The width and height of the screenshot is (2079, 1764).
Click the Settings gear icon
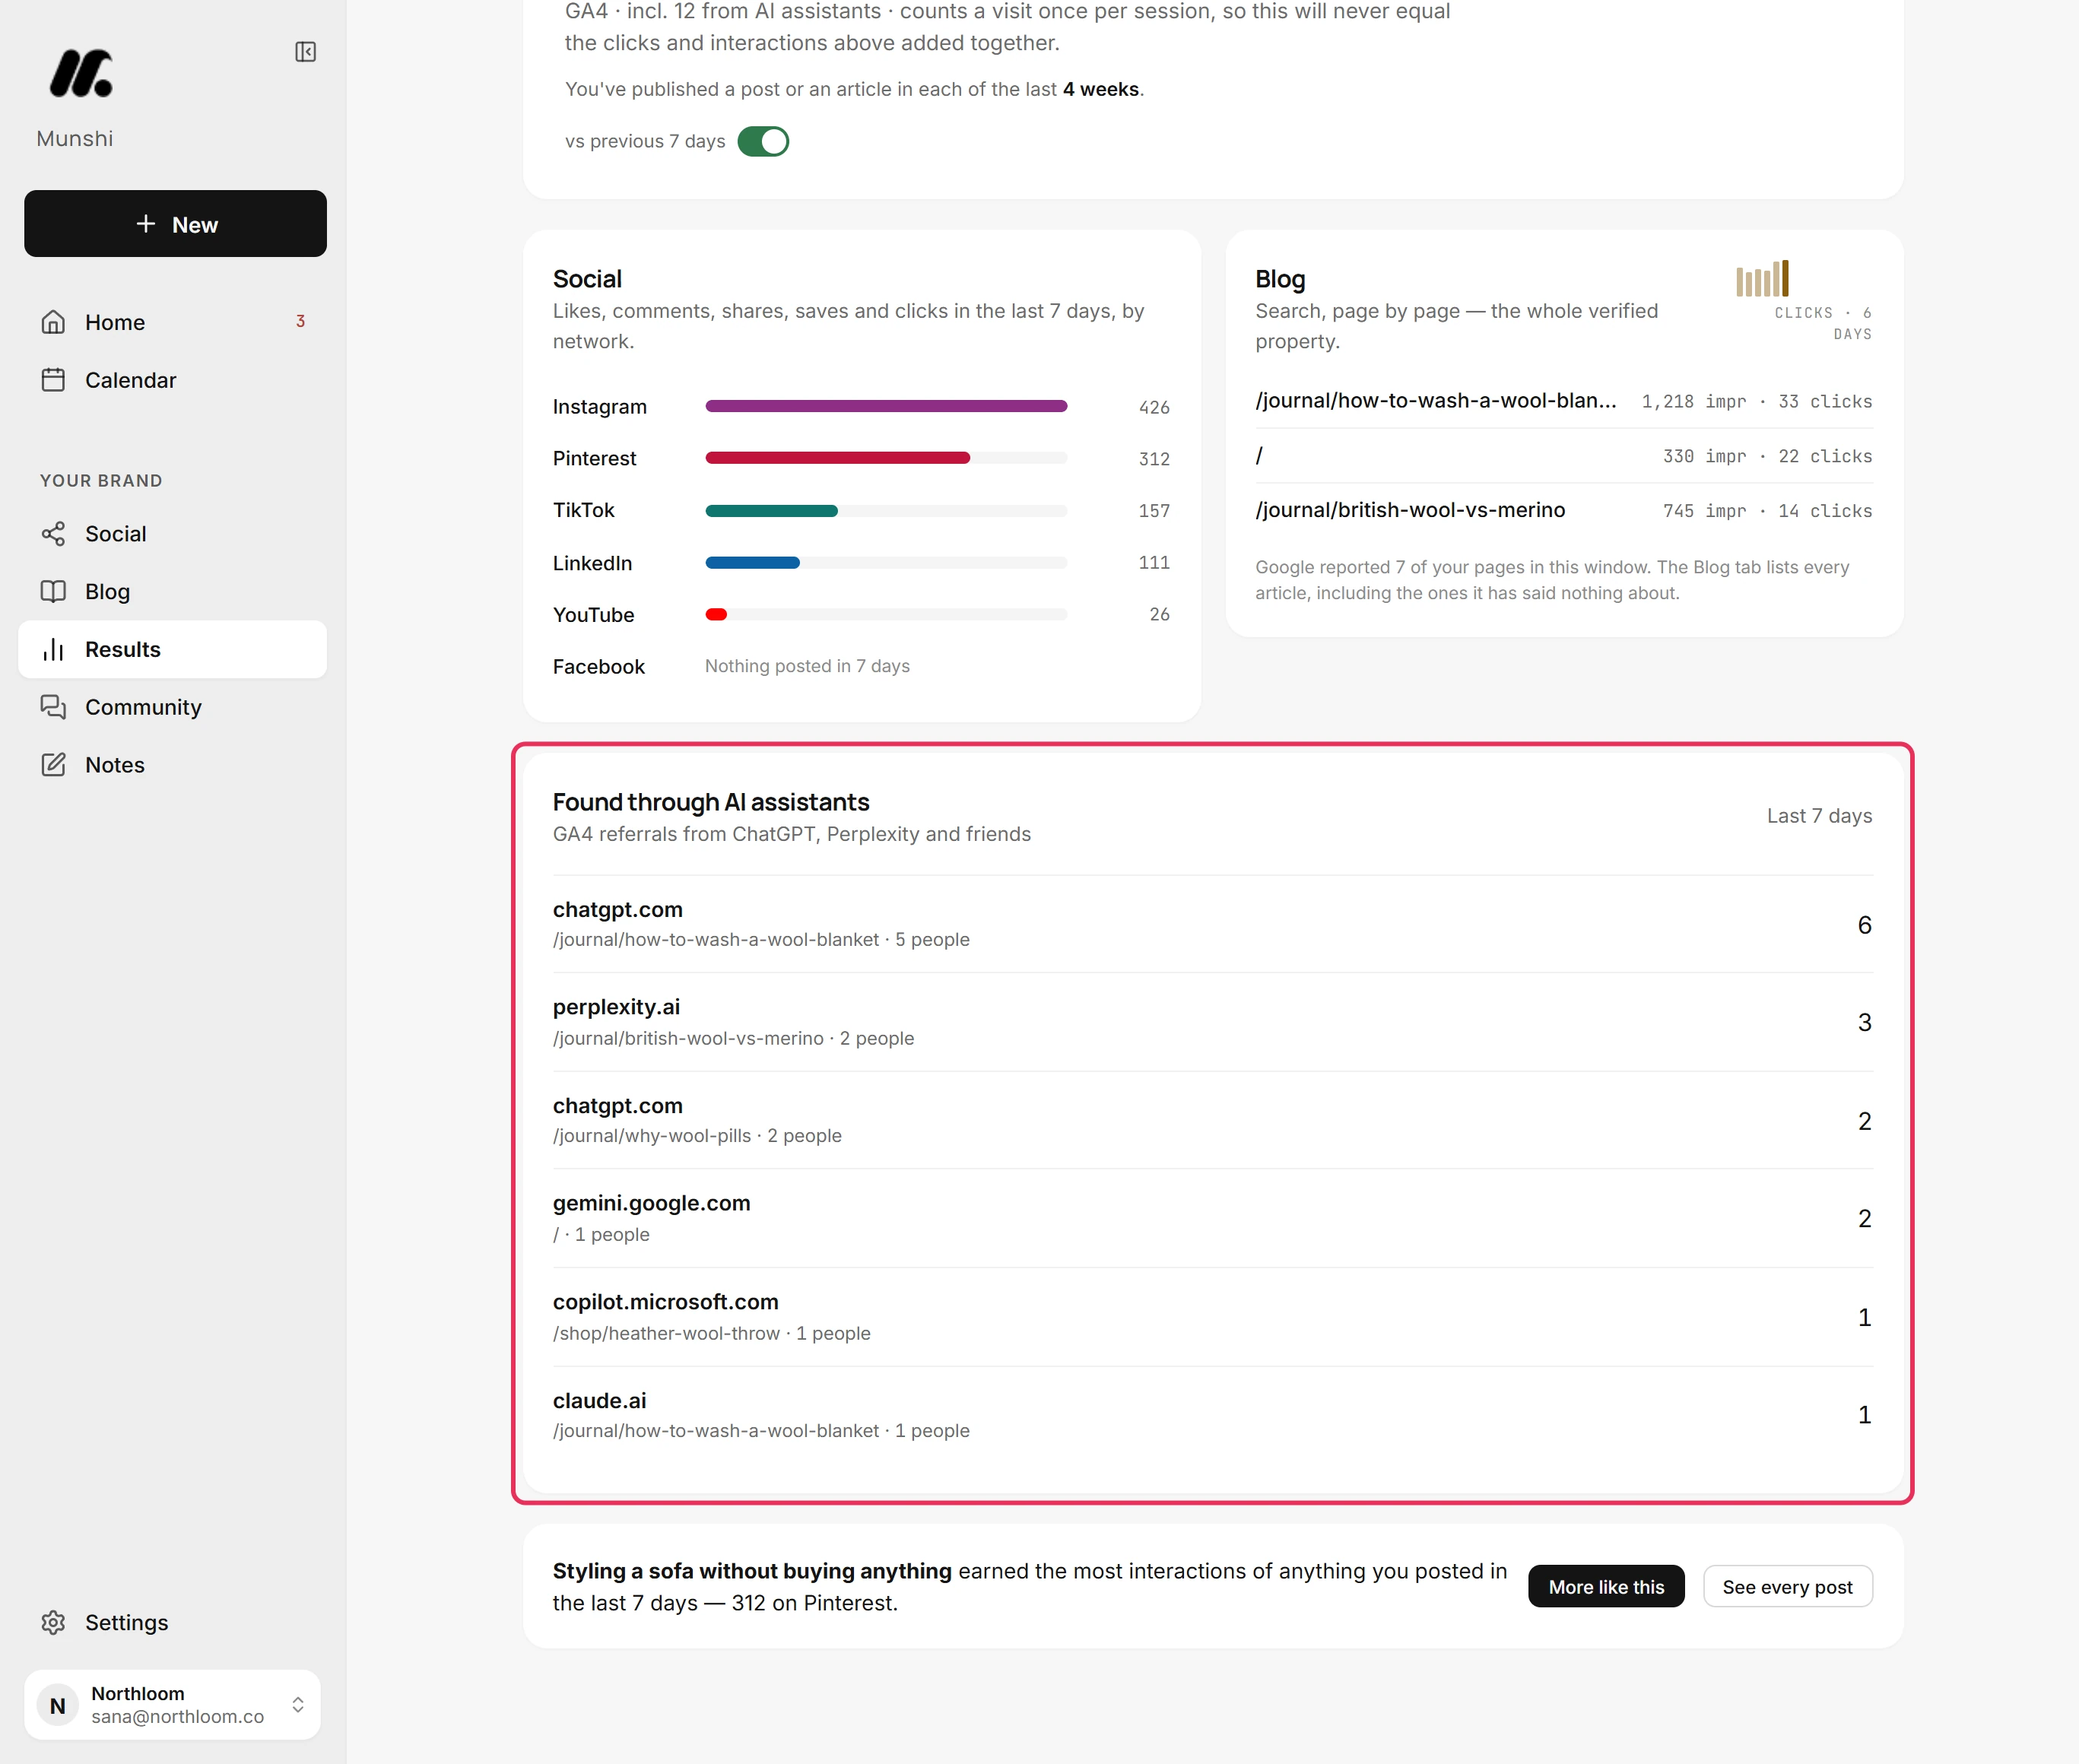pyautogui.click(x=53, y=1622)
